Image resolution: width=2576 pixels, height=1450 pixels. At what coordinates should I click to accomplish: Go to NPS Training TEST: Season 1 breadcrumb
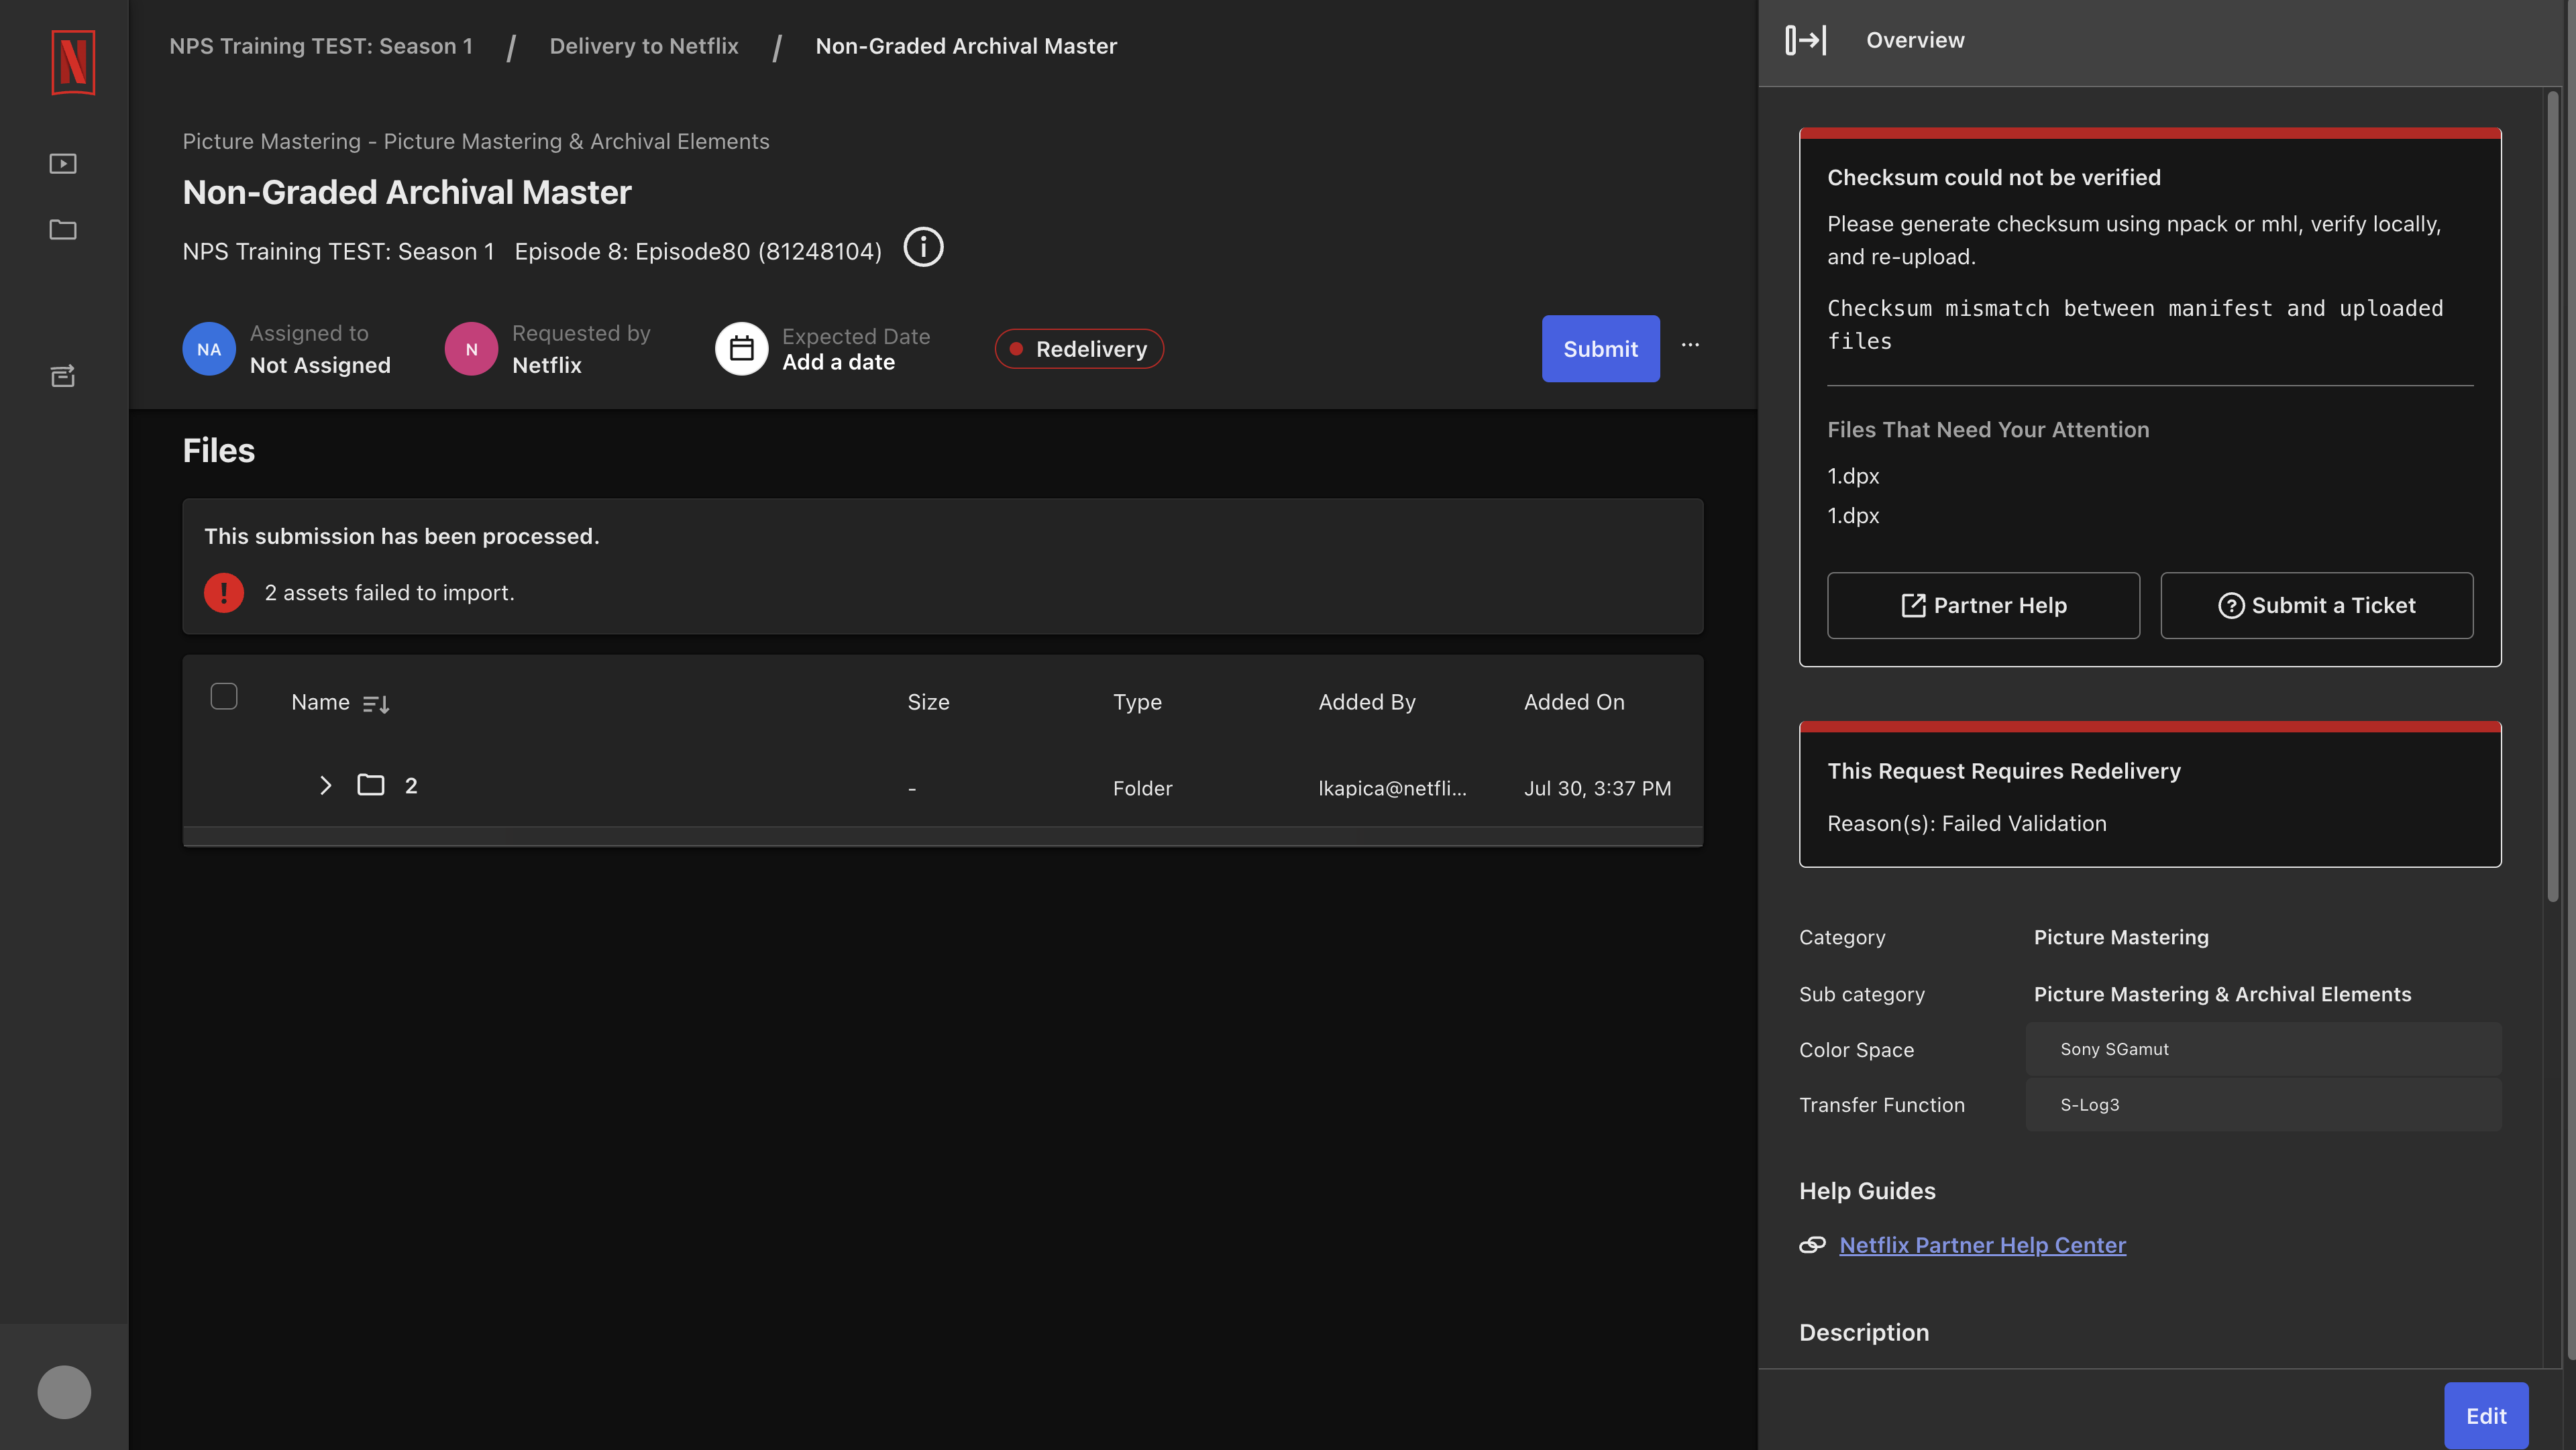click(x=321, y=46)
